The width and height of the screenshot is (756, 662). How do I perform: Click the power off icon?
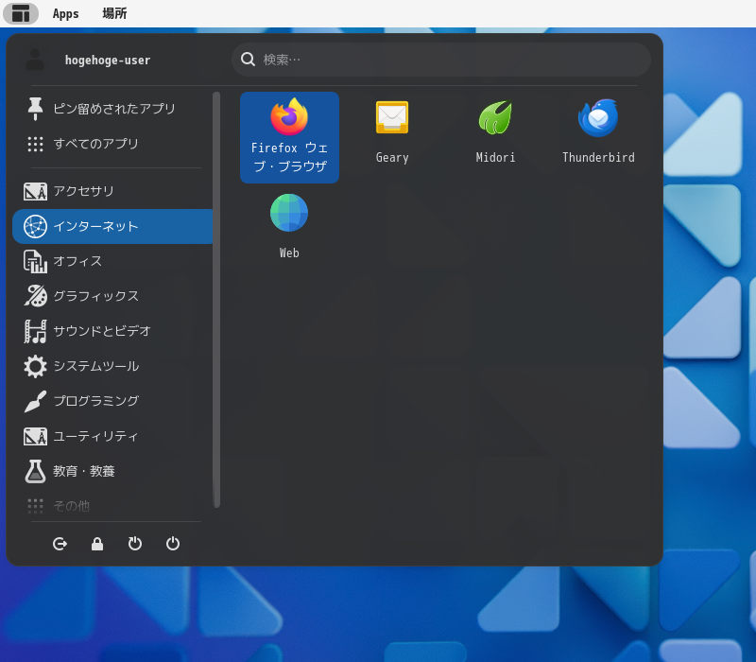click(x=173, y=544)
